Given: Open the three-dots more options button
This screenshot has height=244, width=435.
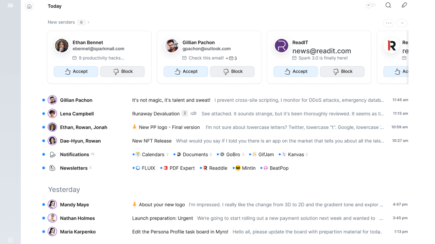Looking at the screenshot, I should (x=388, y=23).
